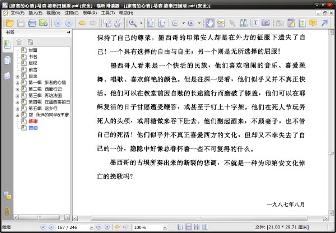336x233 pixels.
Task: Expand the 第二辑 bookmark node
Action: point(17,90)
